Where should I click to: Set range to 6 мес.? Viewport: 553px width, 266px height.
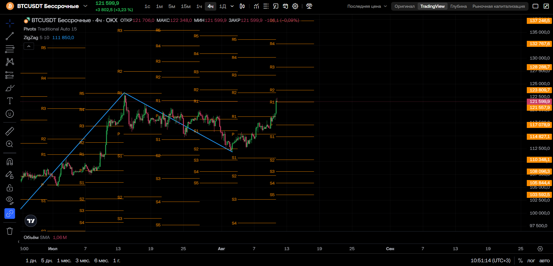(101, 261)
